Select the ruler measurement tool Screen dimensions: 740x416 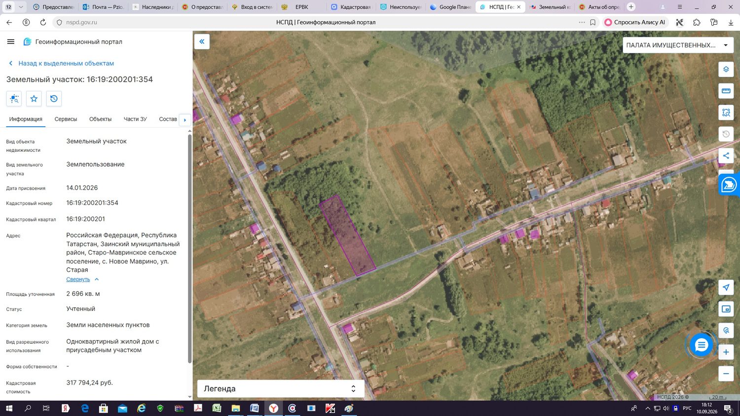(726, 91)
